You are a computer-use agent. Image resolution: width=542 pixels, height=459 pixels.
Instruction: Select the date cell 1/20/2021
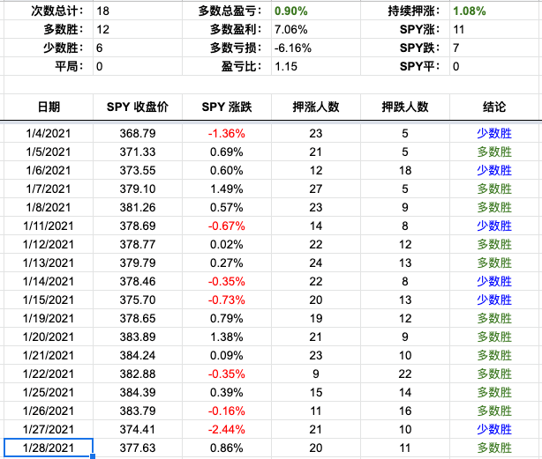tap(49, 337)
